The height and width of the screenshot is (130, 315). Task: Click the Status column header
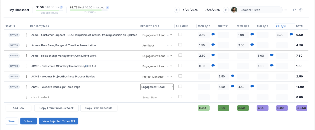10,26
